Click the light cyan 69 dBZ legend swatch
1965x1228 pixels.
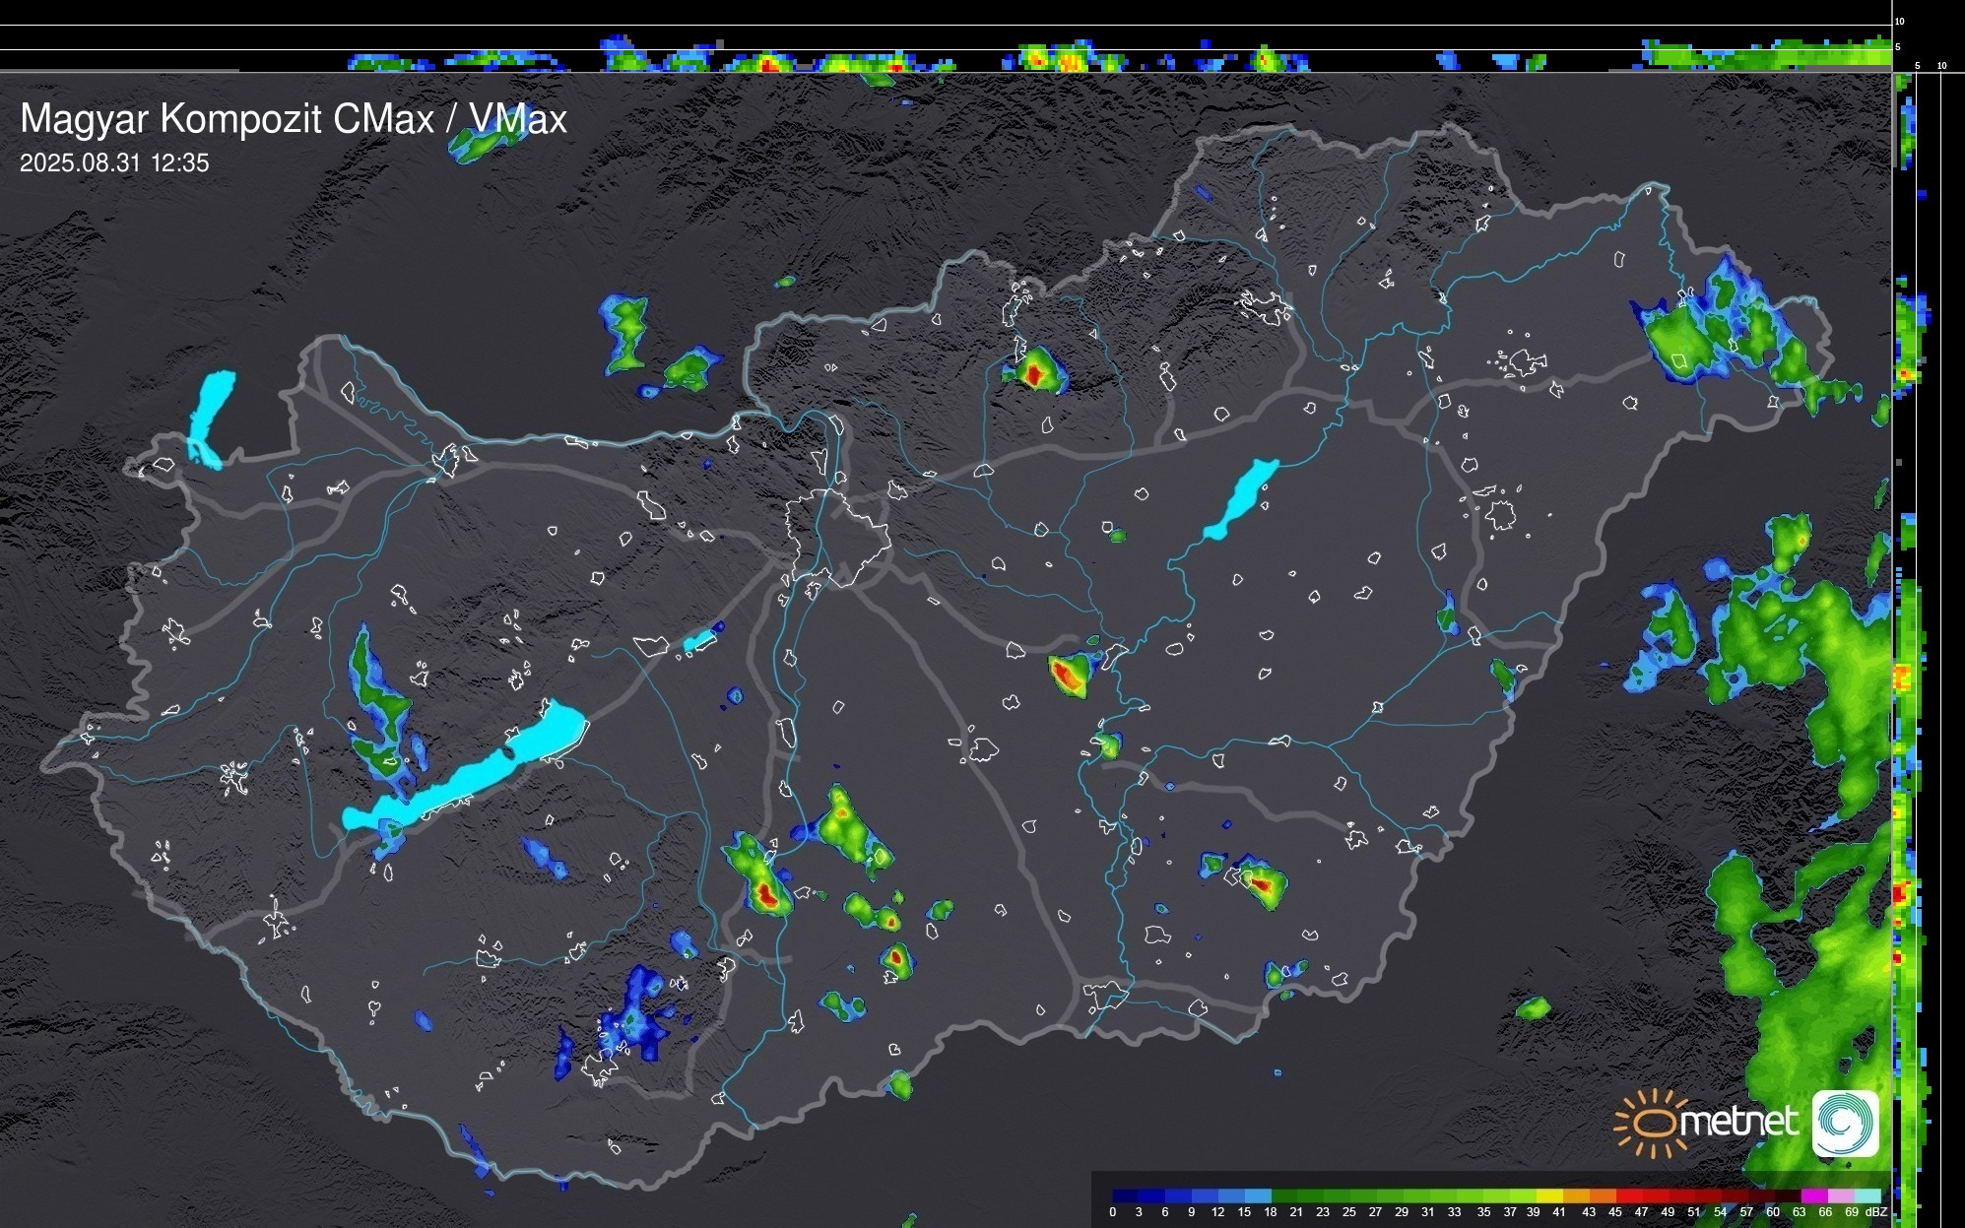pyautogui.click(x=1868, y=1196)
